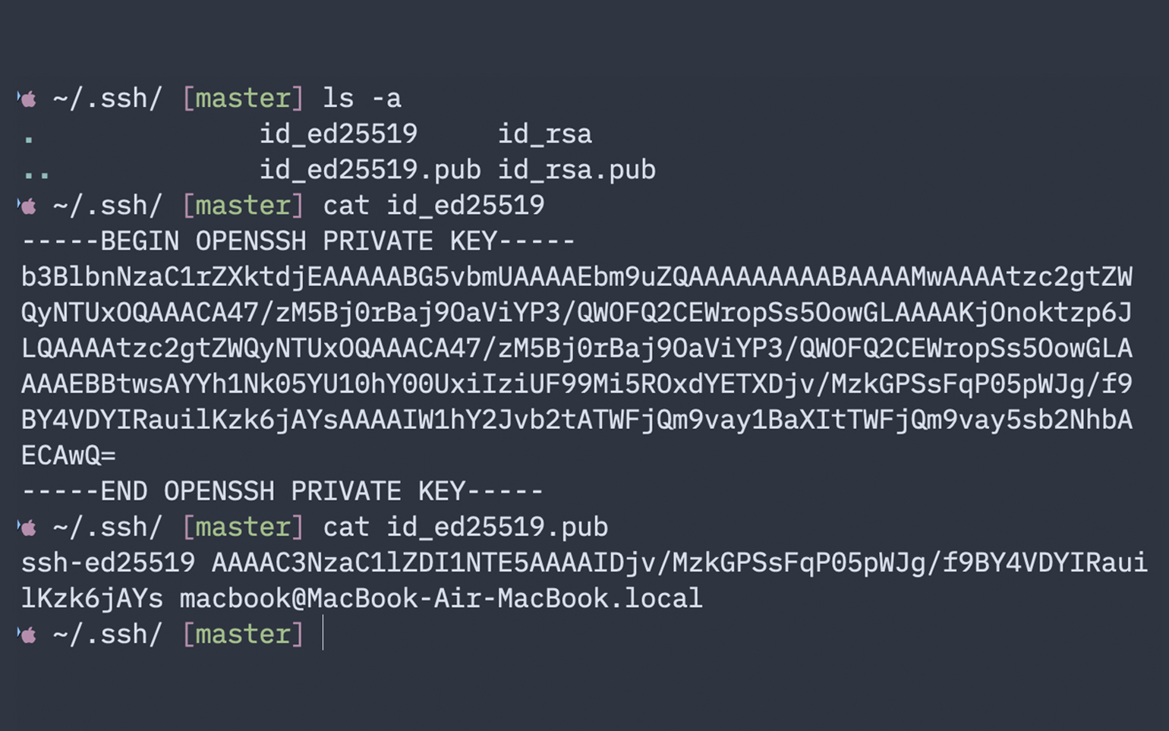Click the [master] label on the final prompt line

click(x=243, y=635)
